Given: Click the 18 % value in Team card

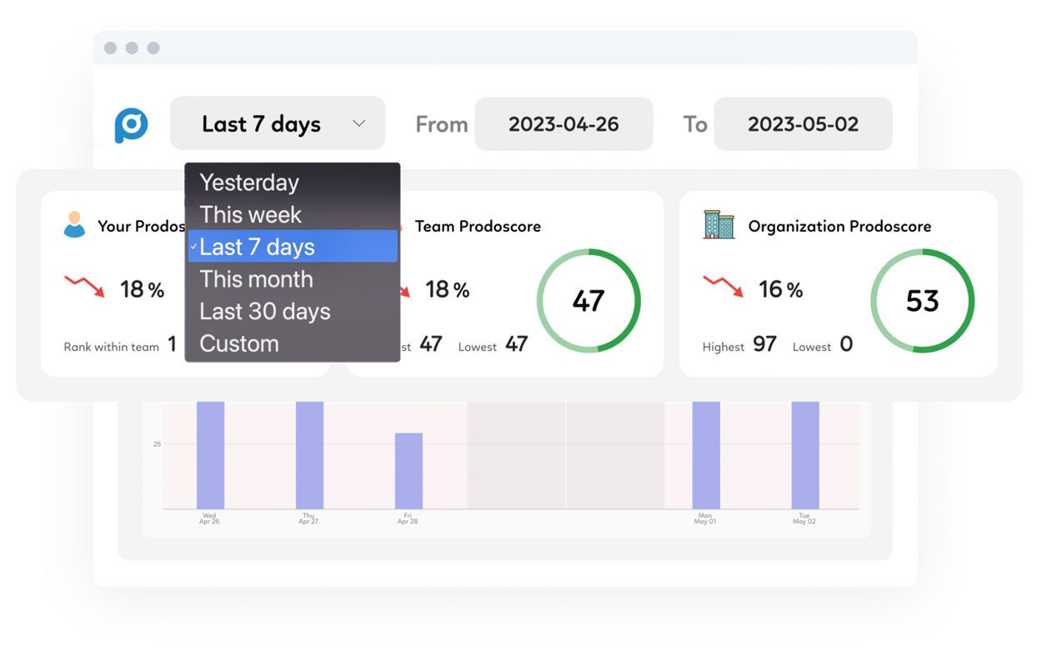Looking at the screenshot, I should tap(448, 289).
